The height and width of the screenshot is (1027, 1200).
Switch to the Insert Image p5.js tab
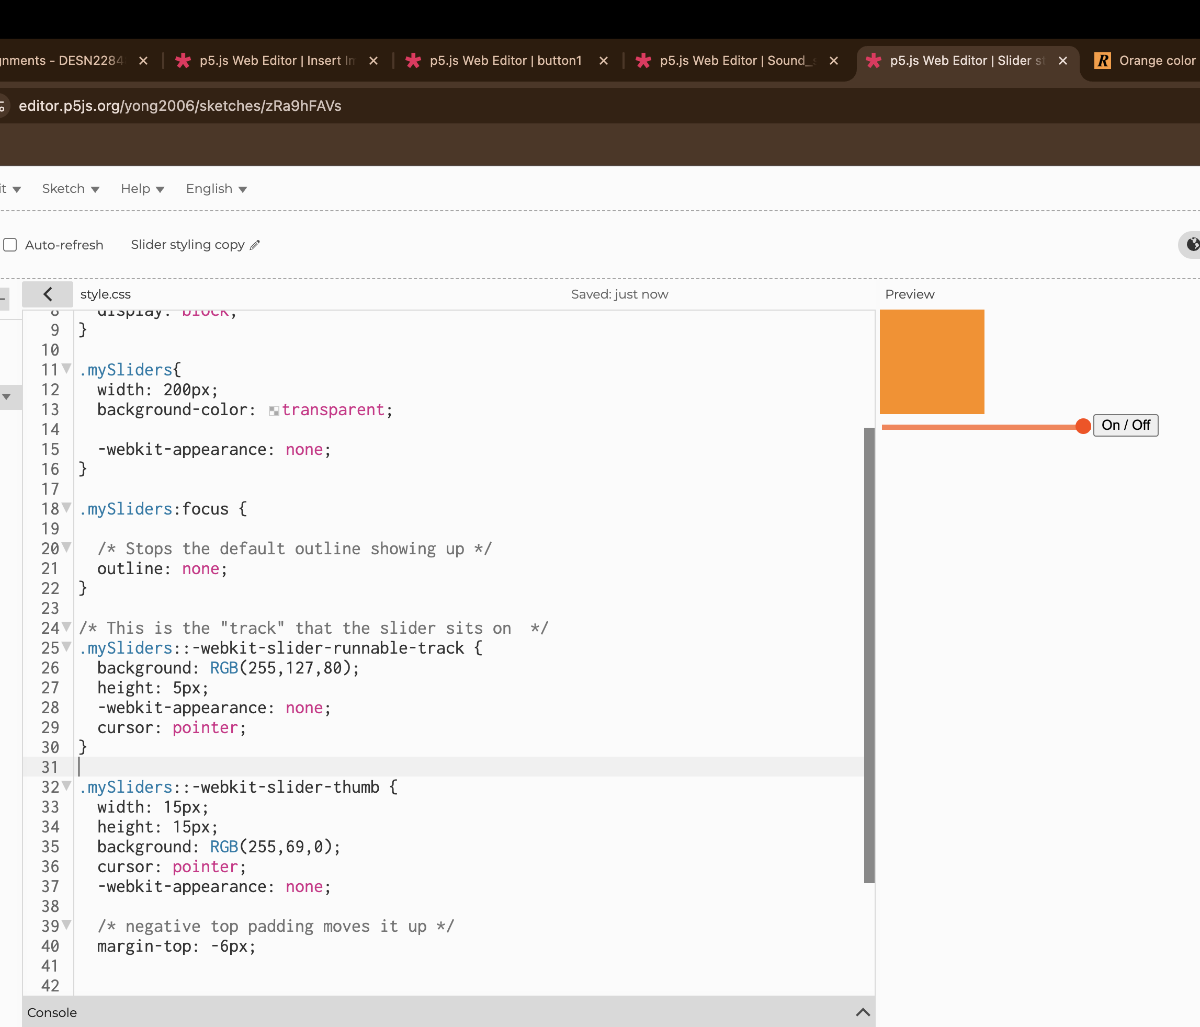[x=277, y=61]
